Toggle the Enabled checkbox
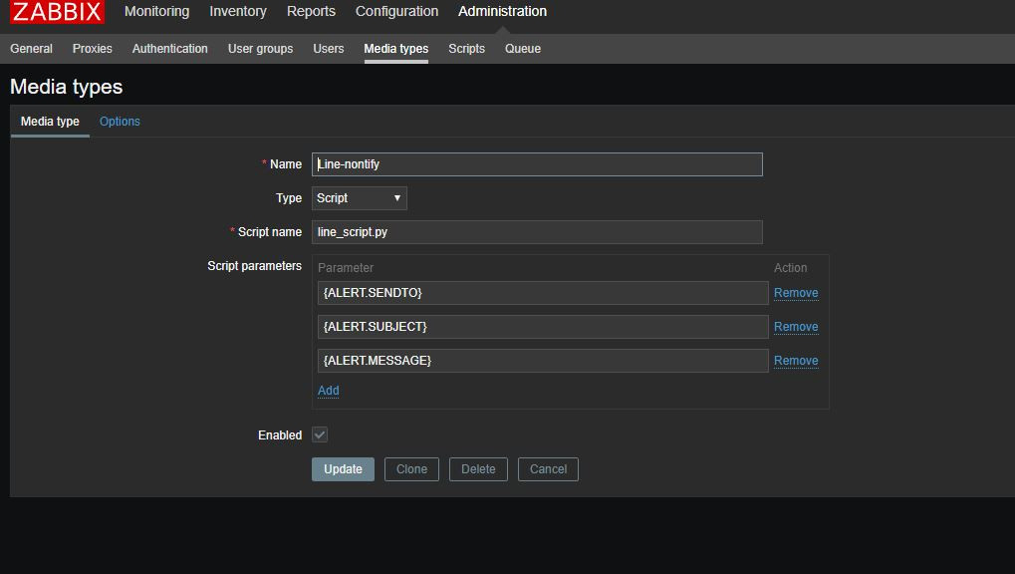Viewport: 1015px width, 574px height. click(320, 434)
